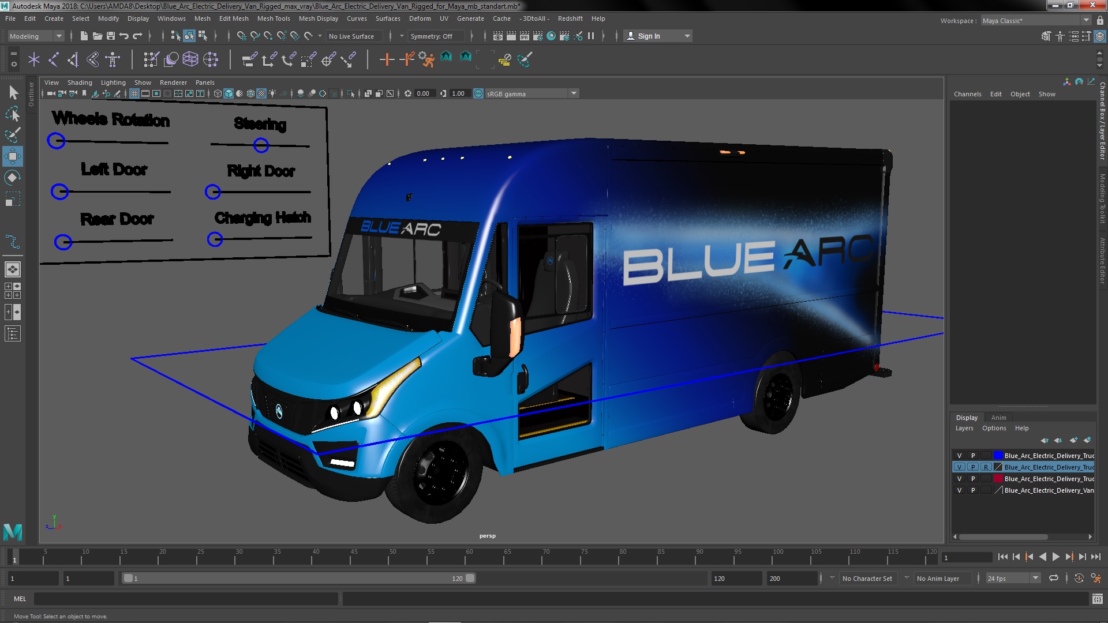The width and height of the screenshot is (1108, 623).
Task: Open the sRGB gamma view transform dropdown
Action: coord(532,93)
